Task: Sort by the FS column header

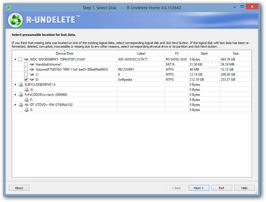Action: (177, 54)
